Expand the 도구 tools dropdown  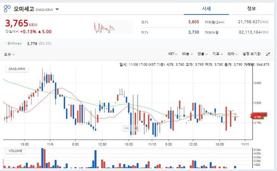(x=9, y=54)
